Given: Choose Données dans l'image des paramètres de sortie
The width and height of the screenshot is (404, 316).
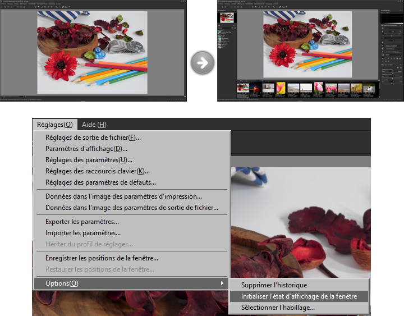Looking at the screenshot, I should click(x=131, y=208).
